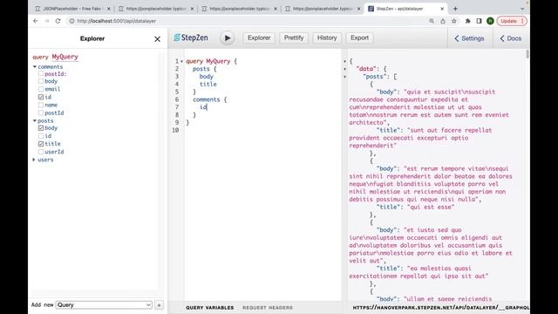Fold the query at line 1 arrow
The image size is (558, 314).
(x=182, y=61)
